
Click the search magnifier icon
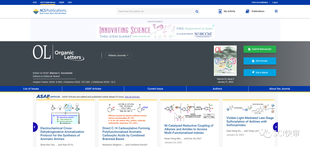(x=197, y=11)
